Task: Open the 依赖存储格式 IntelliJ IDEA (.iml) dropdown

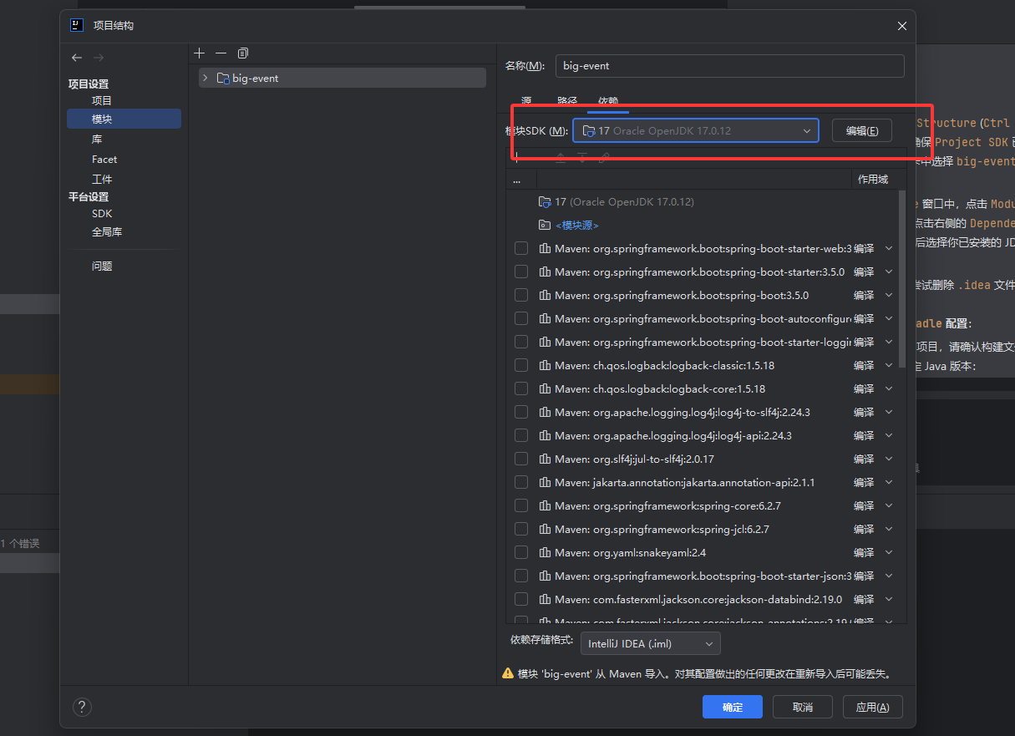Action: [x=651, y=643]
